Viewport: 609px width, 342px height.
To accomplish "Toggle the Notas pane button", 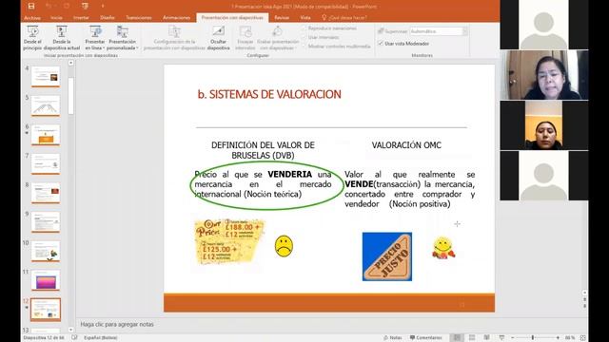I will click(393, 338).
